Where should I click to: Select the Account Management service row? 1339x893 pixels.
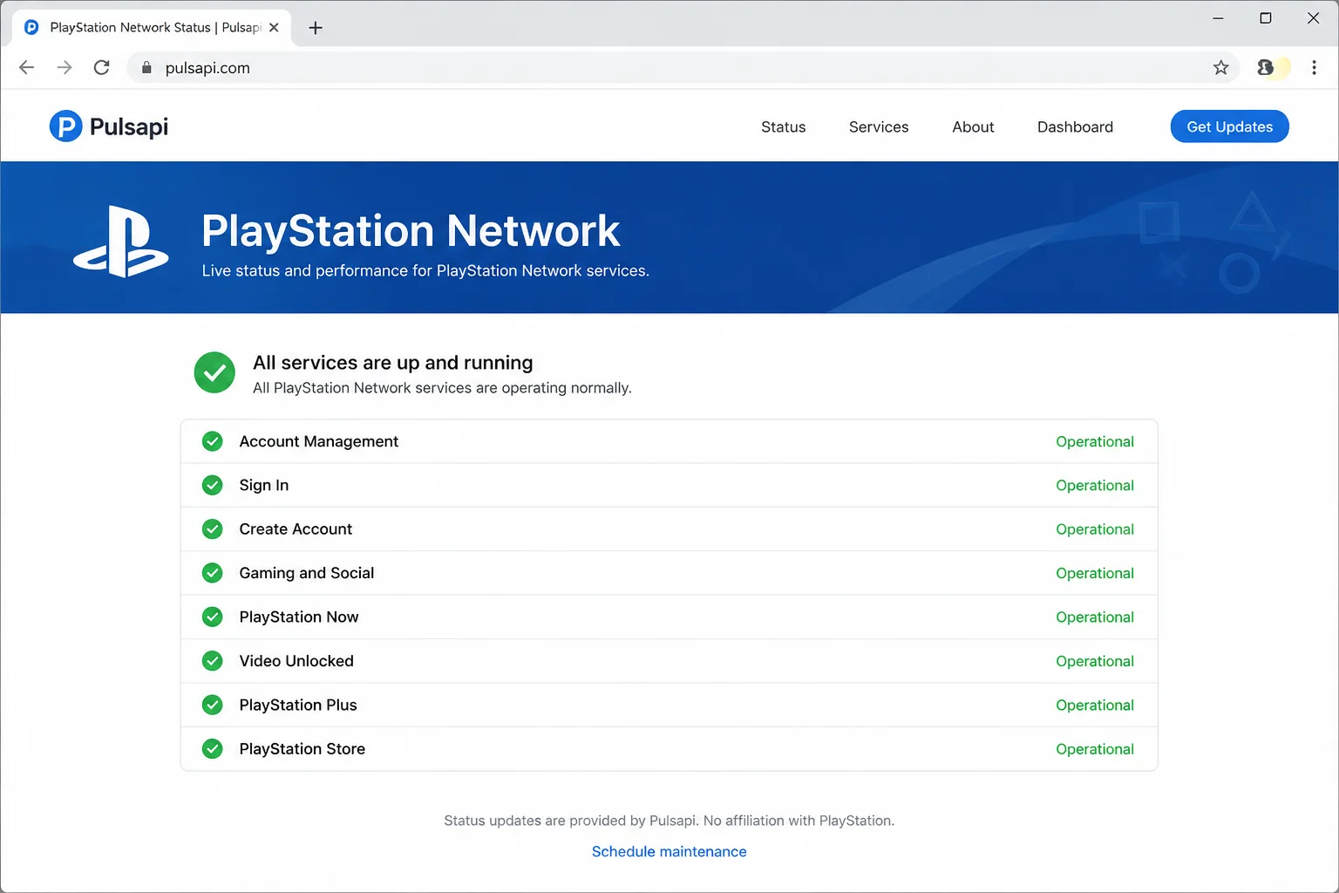point(669,441)
